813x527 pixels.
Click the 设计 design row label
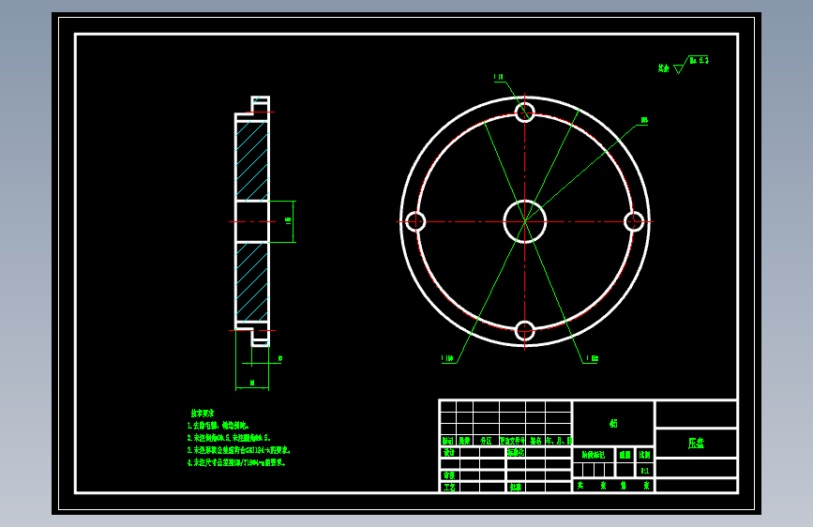click(449, 452)
